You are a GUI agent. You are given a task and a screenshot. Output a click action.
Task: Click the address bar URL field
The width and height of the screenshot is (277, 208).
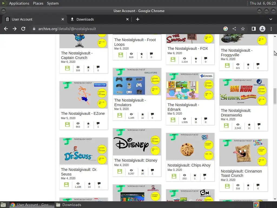click(x=124, y=29)
